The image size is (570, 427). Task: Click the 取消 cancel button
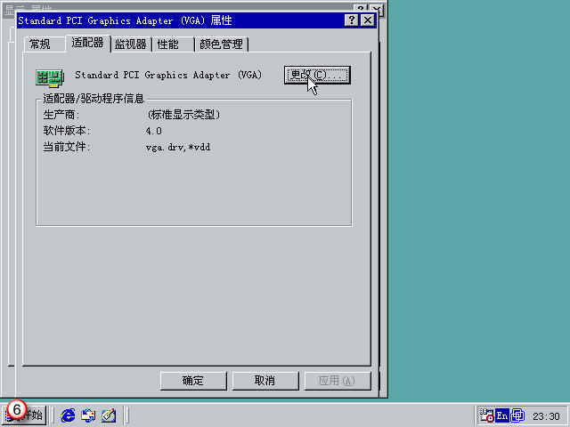click(265, 381)
